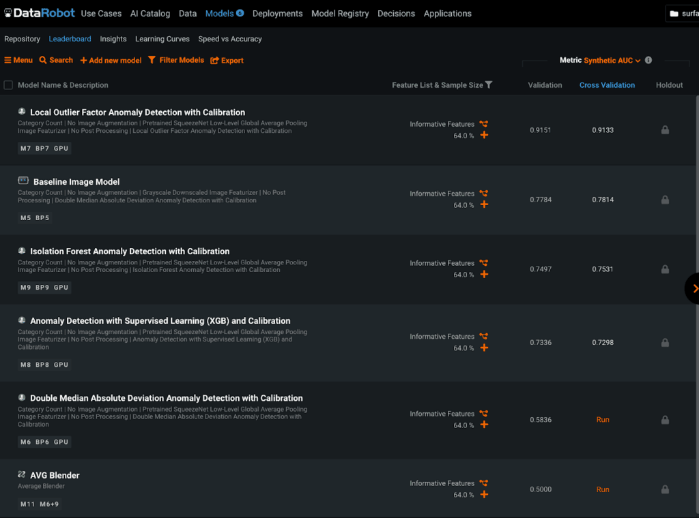Click the Metric info icon
The image size is (699, 518).
(648, 60)
